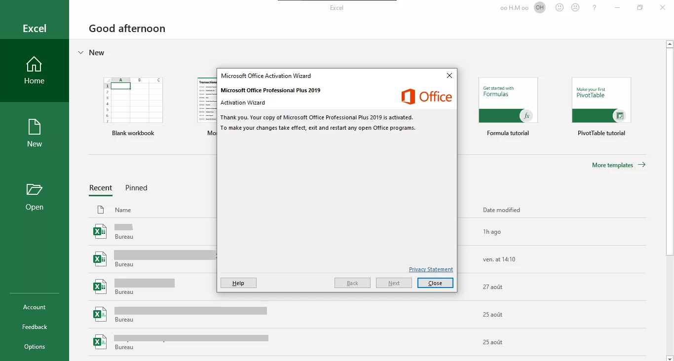674x361 pixels.
Task: Send a smile feedback face icon
Action: [x=560, y=7]
